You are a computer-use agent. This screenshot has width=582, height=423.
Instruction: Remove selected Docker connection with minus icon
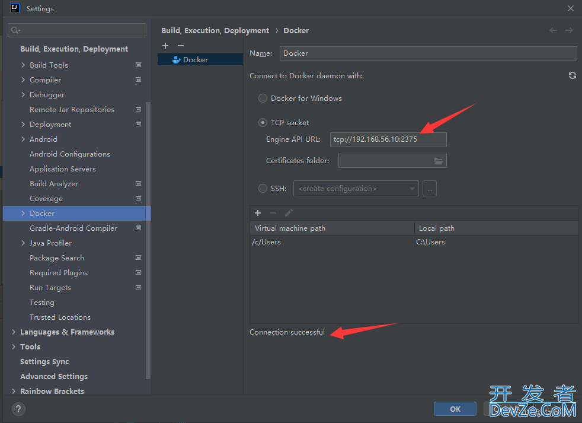pyautogui.click(x=181, y=45)
